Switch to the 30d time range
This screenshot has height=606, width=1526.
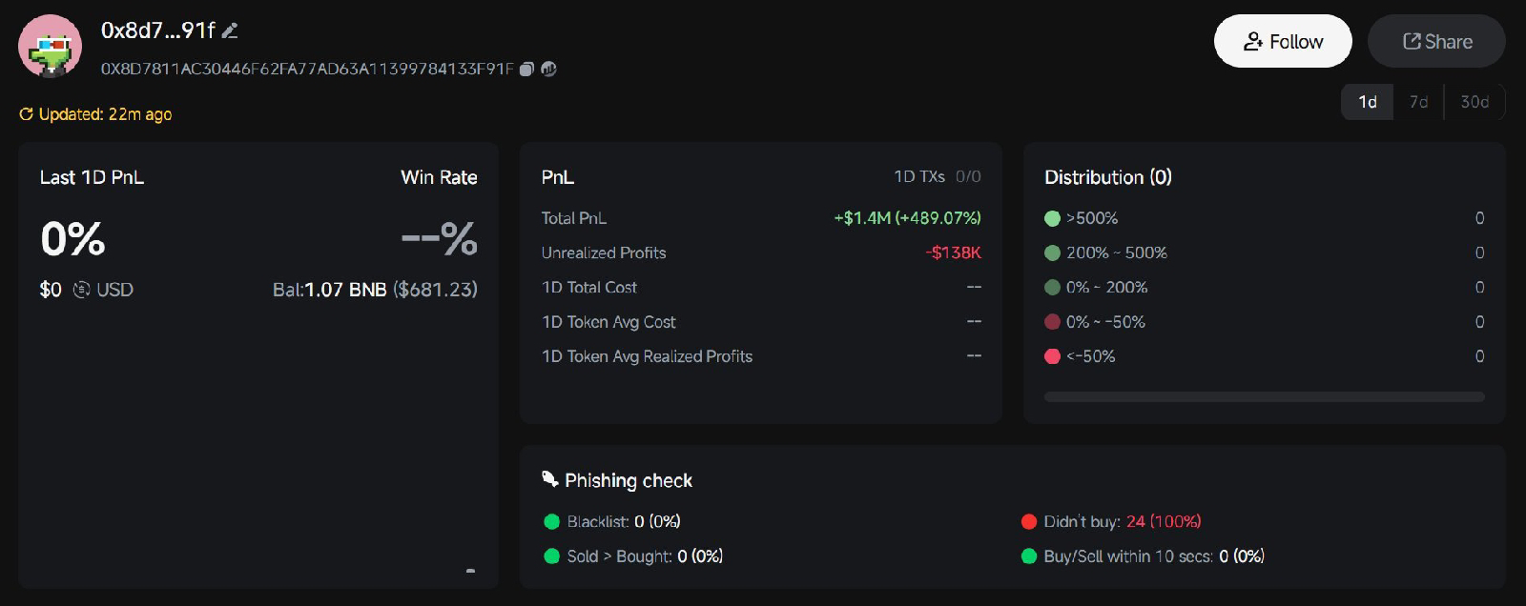pyautogui.click(x=1474, y=102)
